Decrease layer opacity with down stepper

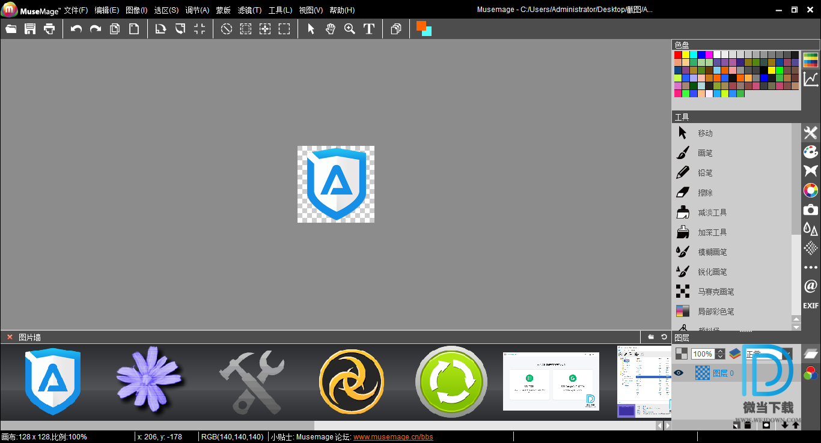pyautogui.click(x=720, y=357)
